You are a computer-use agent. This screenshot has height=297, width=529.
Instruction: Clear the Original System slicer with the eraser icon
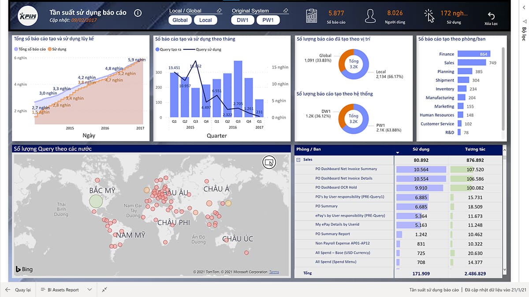285,11
